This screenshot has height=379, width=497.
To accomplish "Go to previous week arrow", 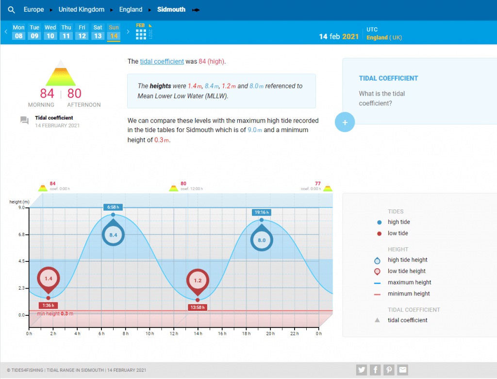I will pos(6,32).
